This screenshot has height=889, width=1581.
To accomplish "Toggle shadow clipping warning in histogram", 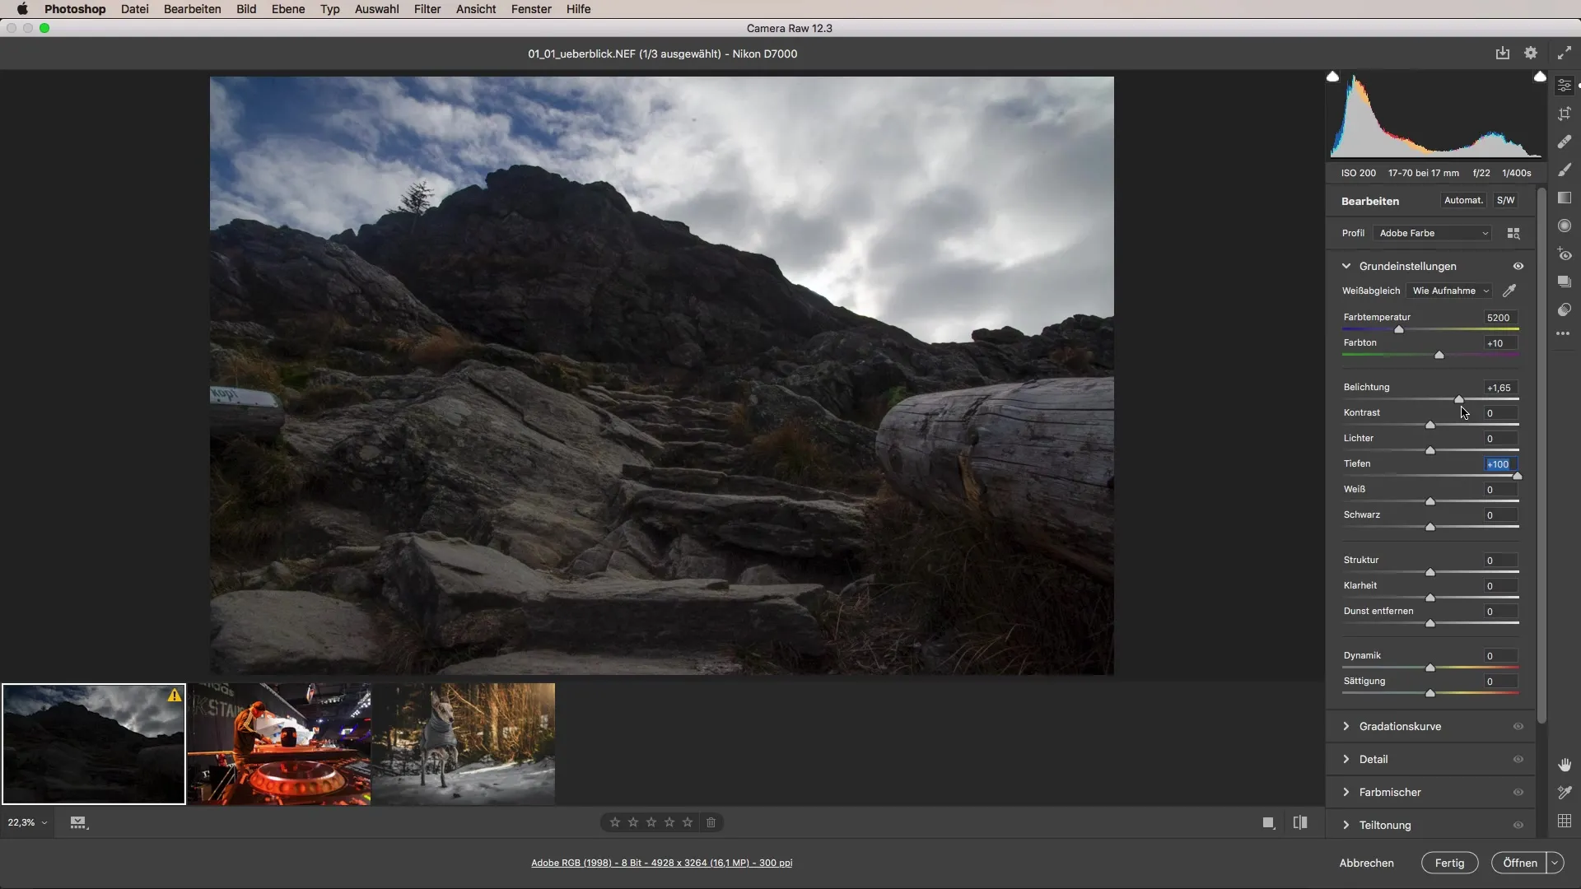I will click(1332, 77).
